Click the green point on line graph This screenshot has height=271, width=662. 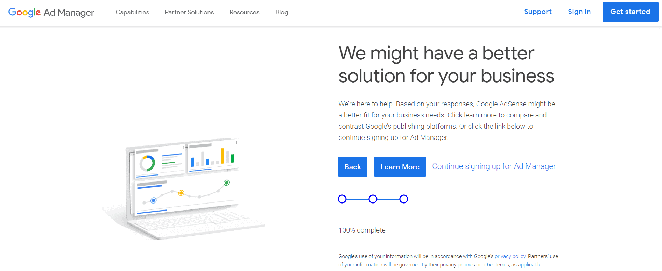pyautogui.click(x=227, y=183)
